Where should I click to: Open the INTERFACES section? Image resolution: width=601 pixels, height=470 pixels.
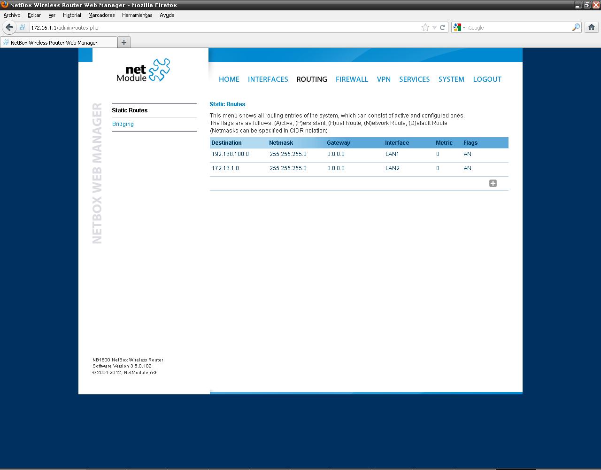pos(268,79)
